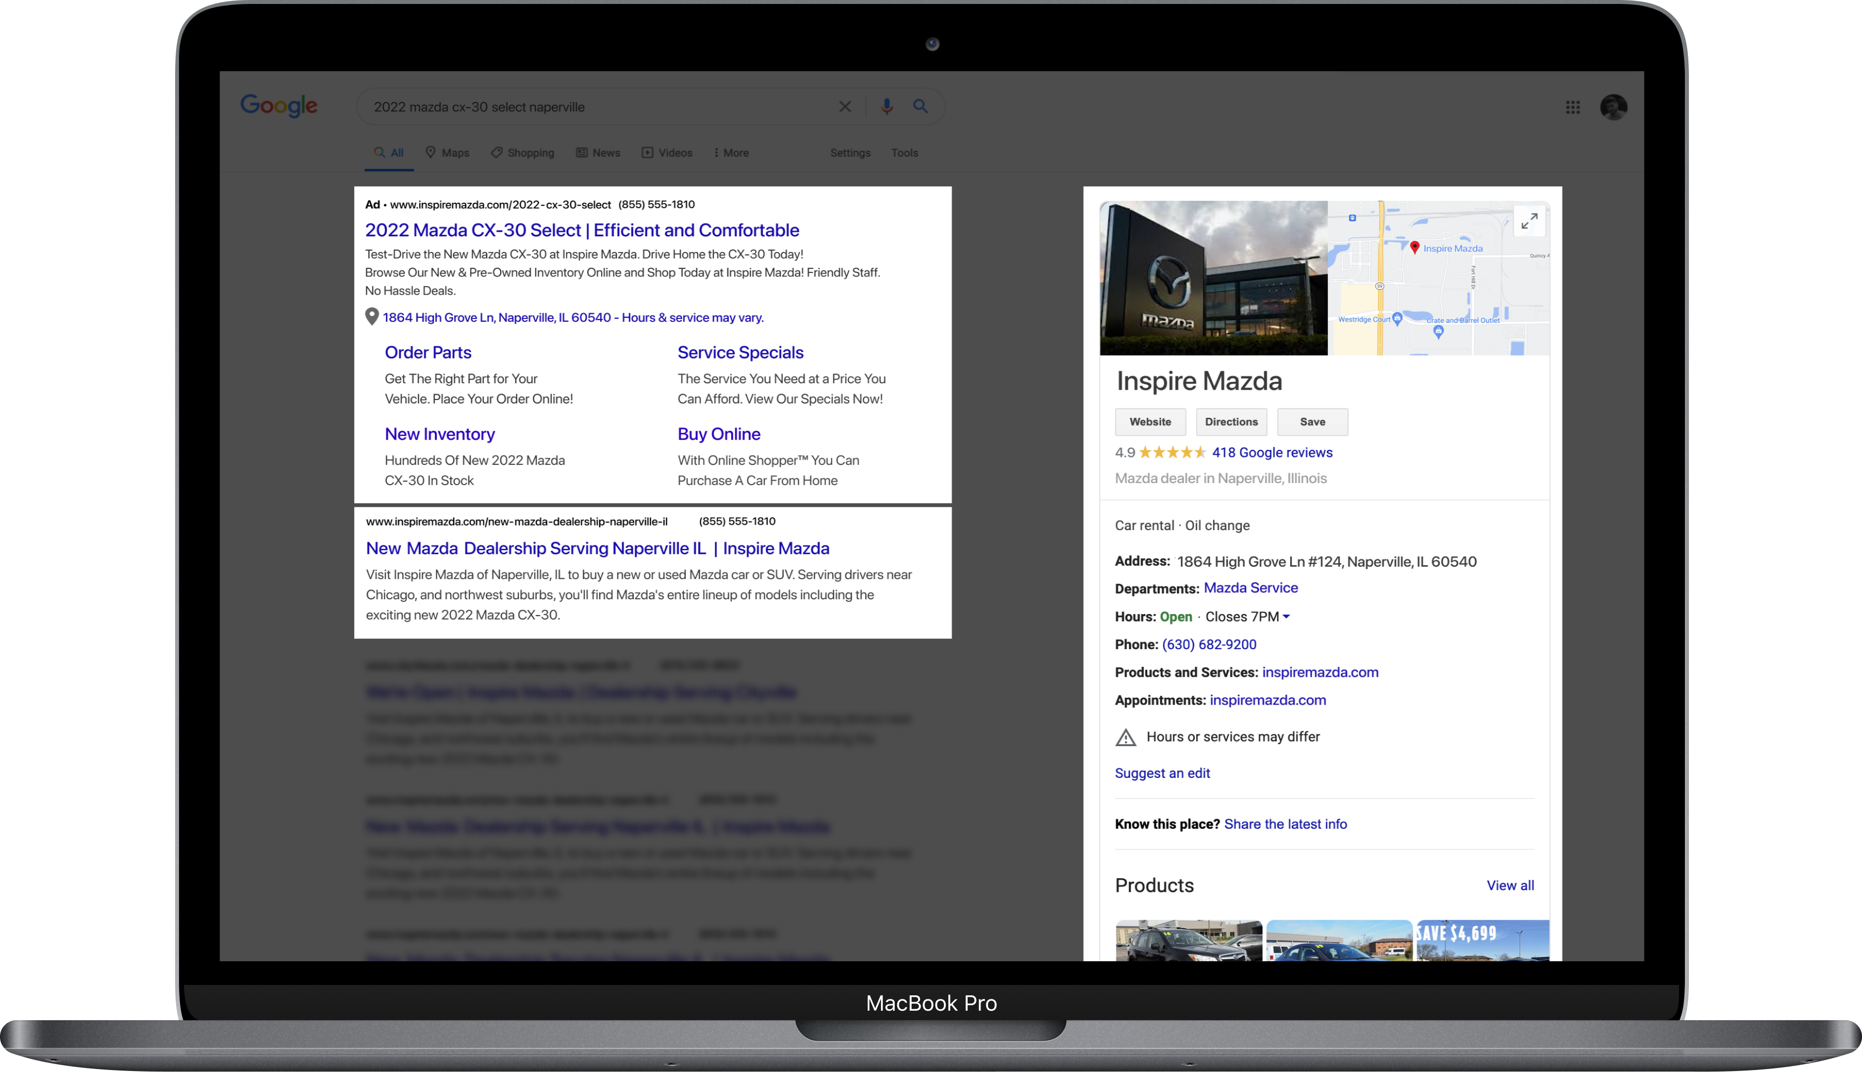The image size is (1862, 1072).
Task: Open the Buy Online sitelink
Action: click(x=718, y=434)
